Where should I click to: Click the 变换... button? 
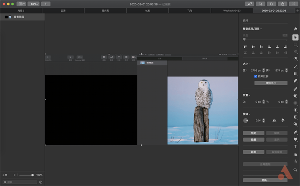pyautogui.click(x=265, y=180)
